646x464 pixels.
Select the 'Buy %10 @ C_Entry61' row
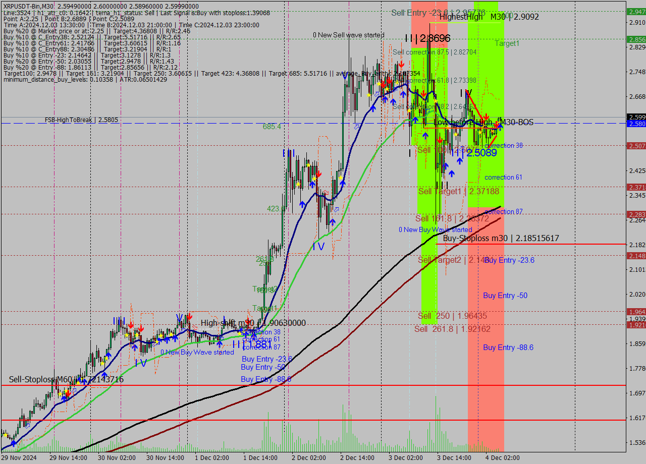[92, 43]
